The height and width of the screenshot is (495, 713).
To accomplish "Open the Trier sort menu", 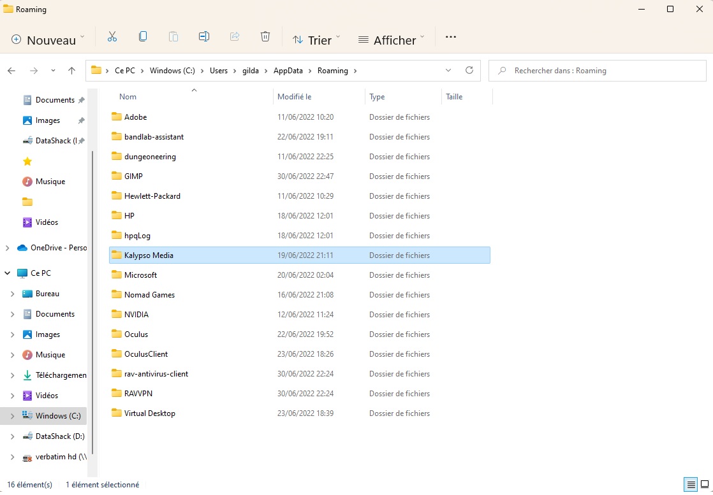I will point(316,39).
